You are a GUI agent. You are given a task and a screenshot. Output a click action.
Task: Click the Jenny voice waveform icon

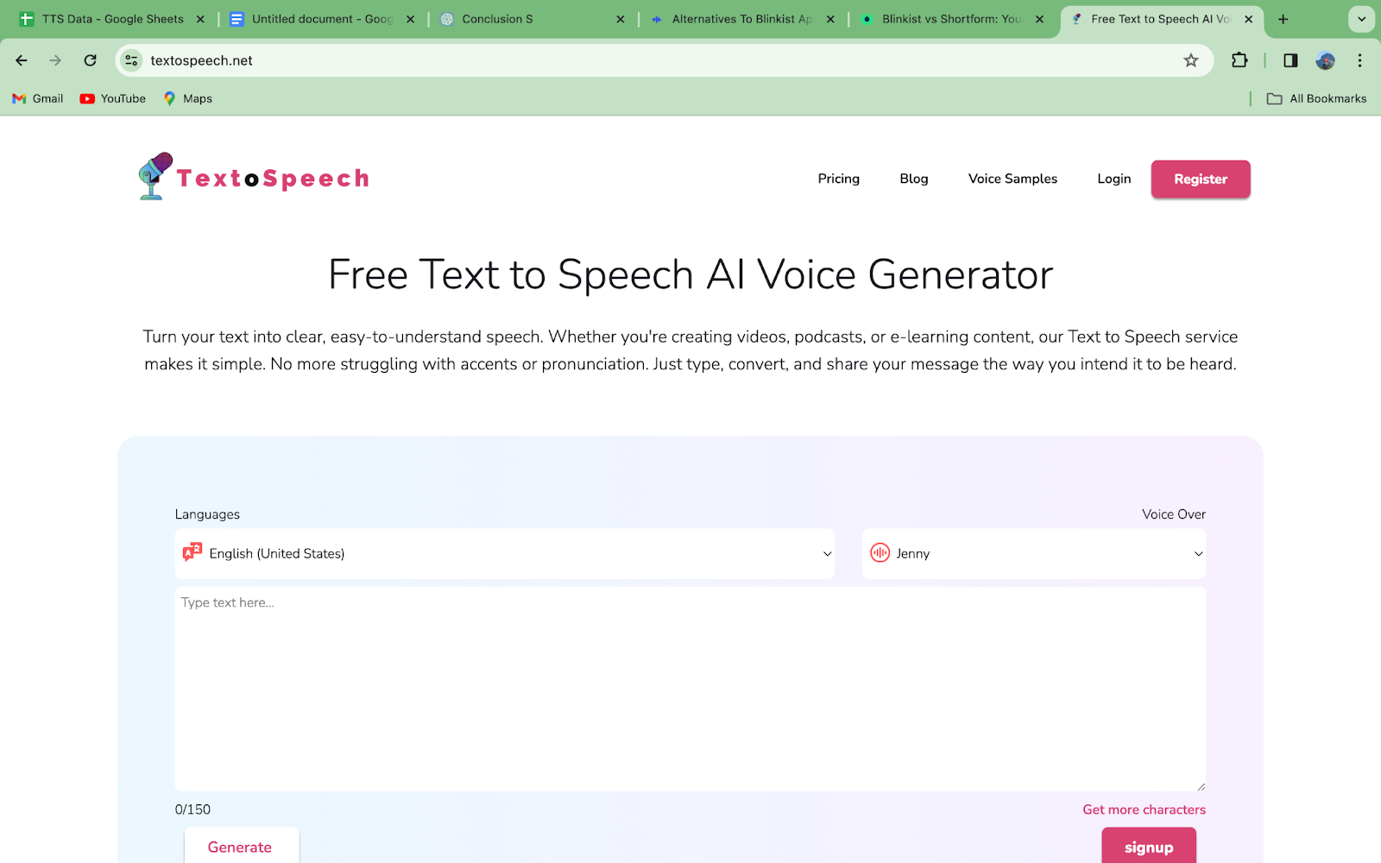click(x=880, y=553)
